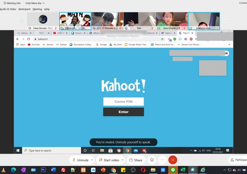The image size is (247, 174).
Task: Open Opera browser from the taskbar
Action: point(143,170)
